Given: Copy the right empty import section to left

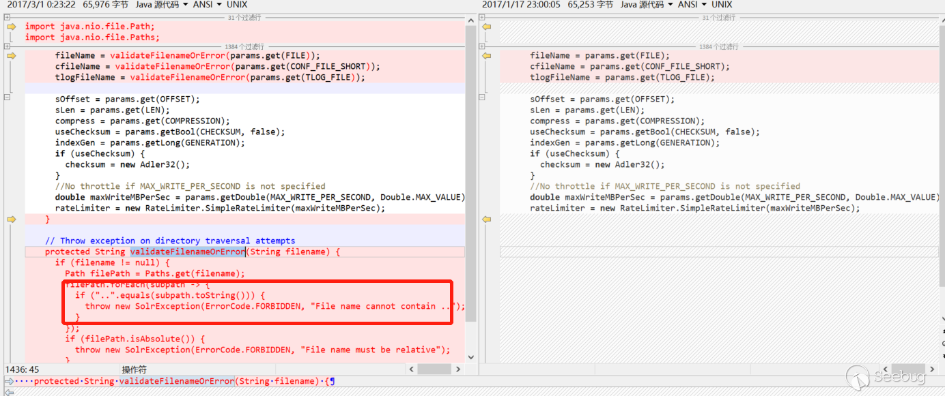Looking at the screenshot, I should [x=486, y=27].
